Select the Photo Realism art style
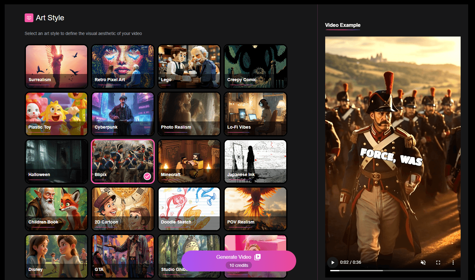Image resolution: width=475 pixels, height=280 pixels. (x=189, y=114)
